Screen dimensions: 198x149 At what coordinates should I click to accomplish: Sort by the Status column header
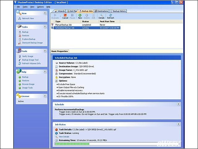pyautogui.click(x=90, y=21)
